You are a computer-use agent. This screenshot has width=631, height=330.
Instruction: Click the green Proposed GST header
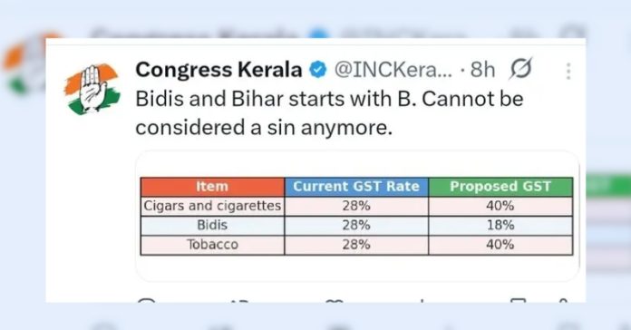point(500,187)
